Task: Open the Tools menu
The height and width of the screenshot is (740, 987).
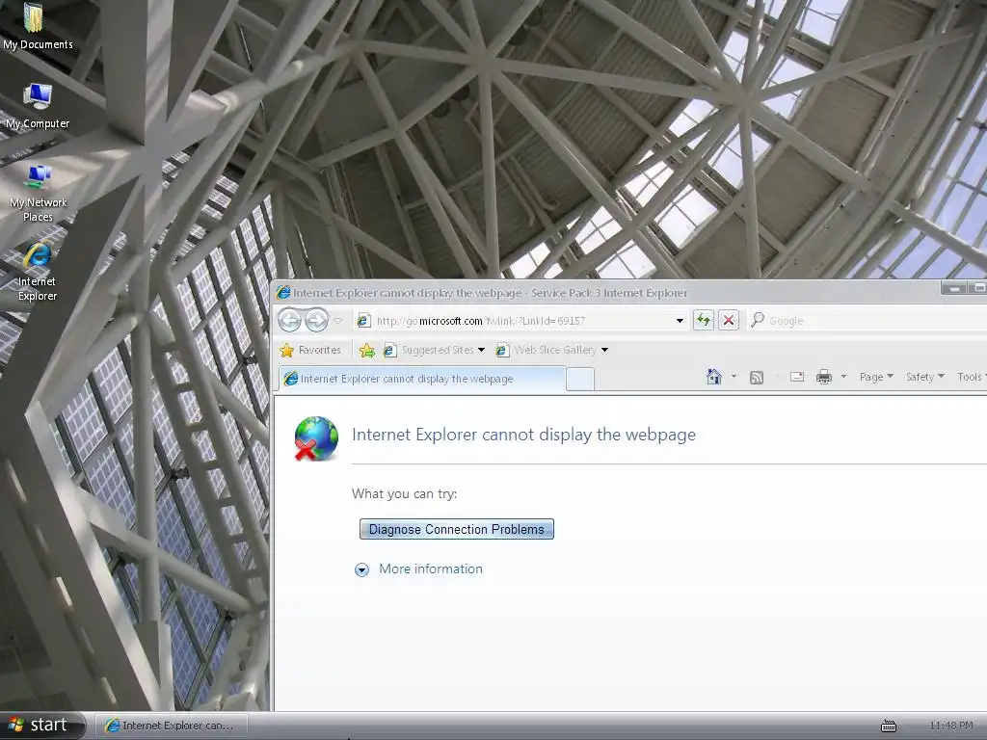Action: 972,377
